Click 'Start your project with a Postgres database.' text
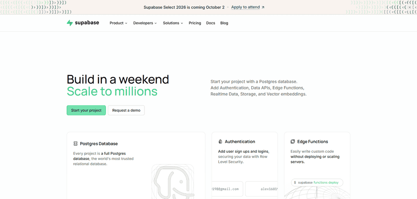The image size is (417, 199). pyautogui.click(x=254, y=82)
